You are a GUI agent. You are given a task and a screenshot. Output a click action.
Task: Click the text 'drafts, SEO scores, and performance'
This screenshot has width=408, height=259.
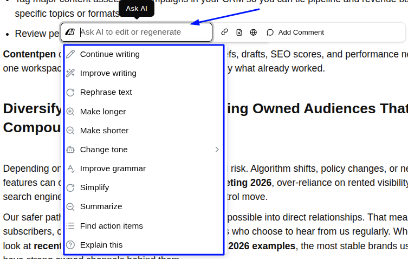pos(320,54)
